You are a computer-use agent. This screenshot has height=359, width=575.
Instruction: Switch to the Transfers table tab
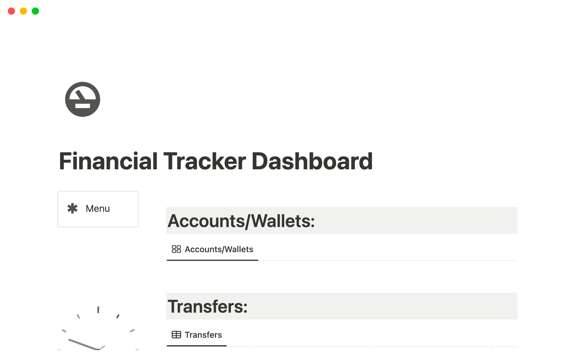pos(197,335)
